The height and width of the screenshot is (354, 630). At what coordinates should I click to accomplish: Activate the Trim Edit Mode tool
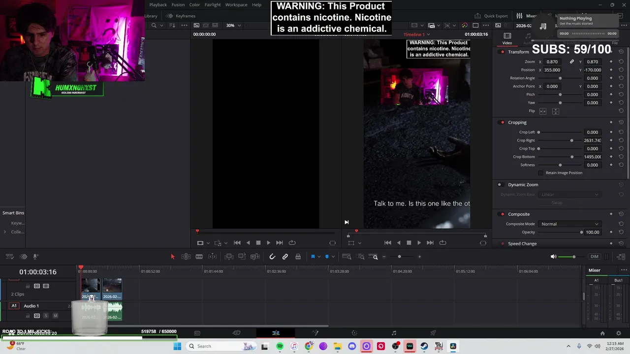pos(186,257)
